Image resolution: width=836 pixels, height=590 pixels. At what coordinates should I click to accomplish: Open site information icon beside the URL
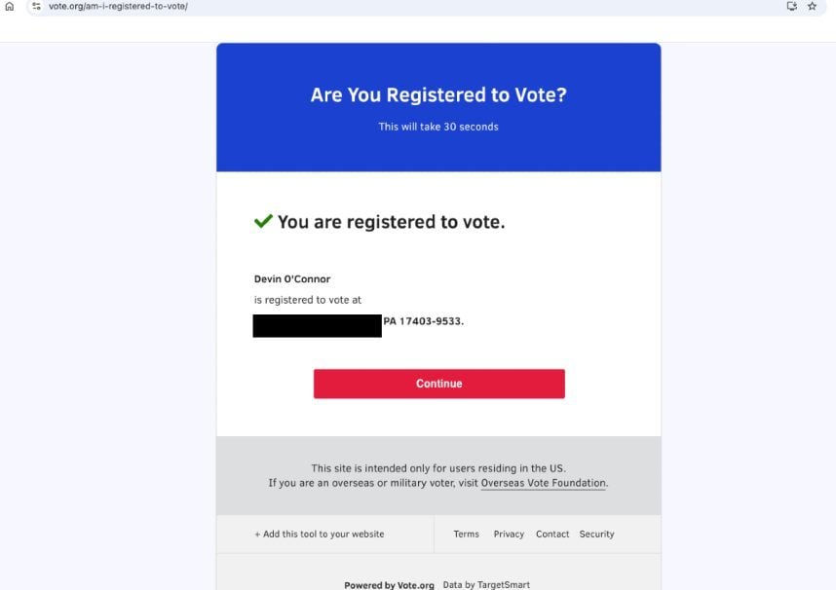(36, 7)
